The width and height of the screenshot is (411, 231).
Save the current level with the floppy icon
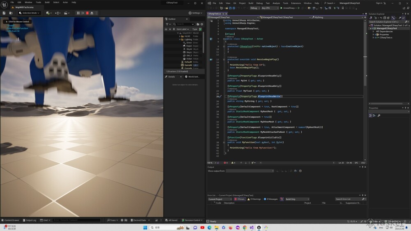click(x=4, y=13)
